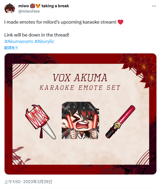
Task: Click miwo's profile avatar picture
Action: (x=10, y=8)
